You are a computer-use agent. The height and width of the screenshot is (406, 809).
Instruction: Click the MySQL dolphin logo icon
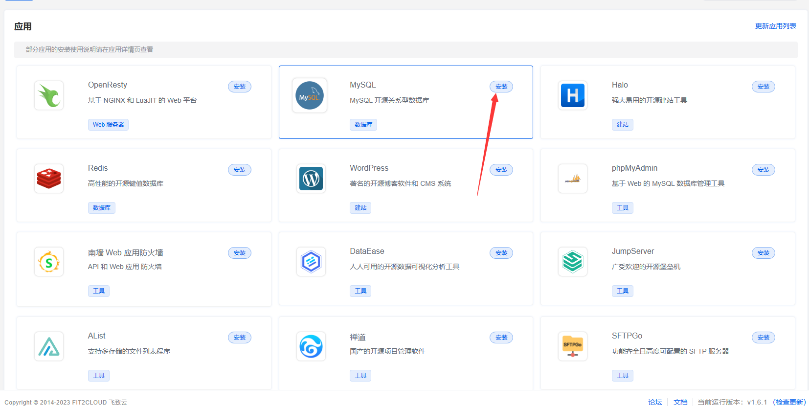[310, 95]
